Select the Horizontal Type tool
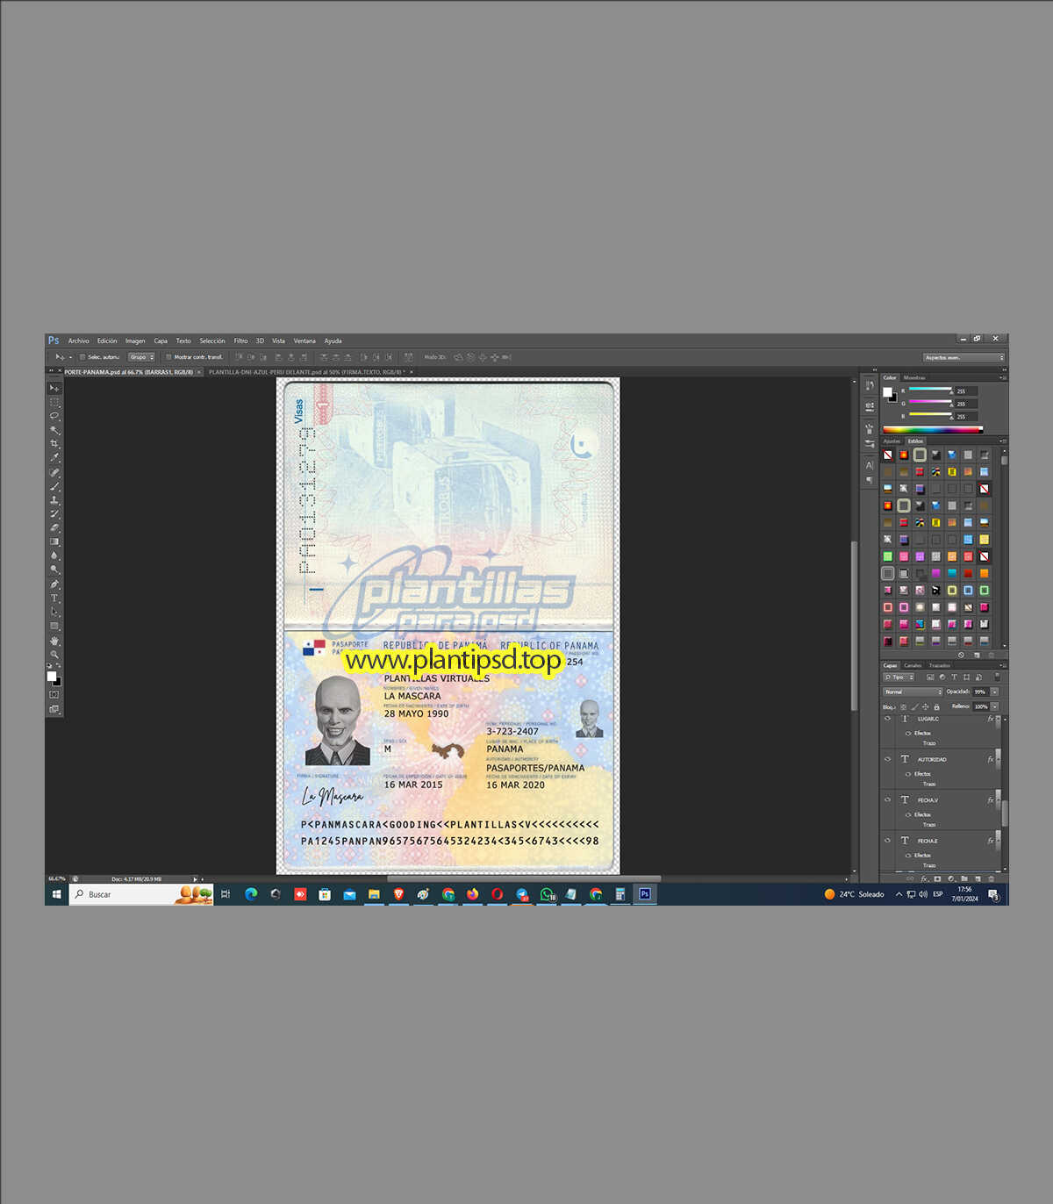 coord(54,598)
